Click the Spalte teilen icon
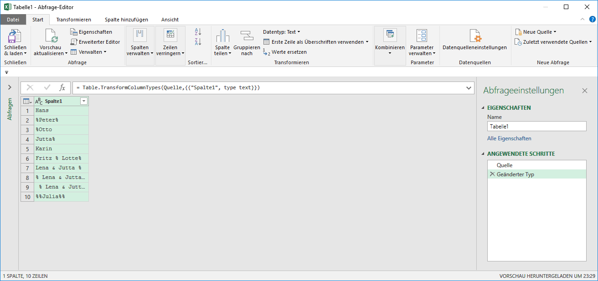 [x=222, y=36]
